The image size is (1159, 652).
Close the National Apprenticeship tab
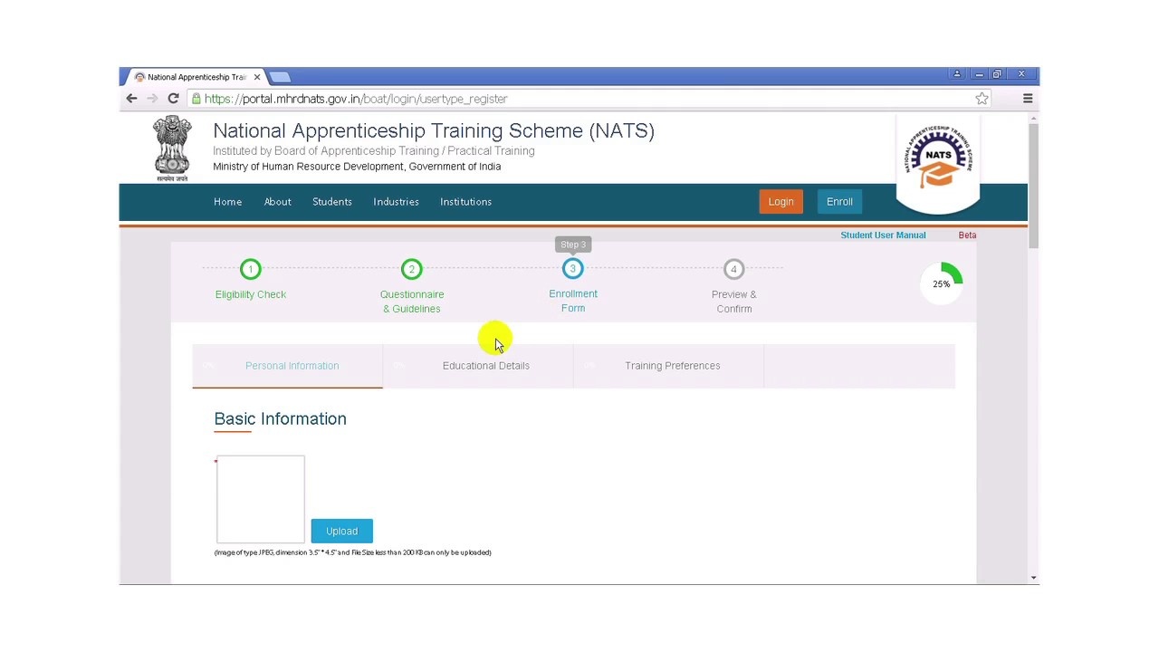[256, 77]
